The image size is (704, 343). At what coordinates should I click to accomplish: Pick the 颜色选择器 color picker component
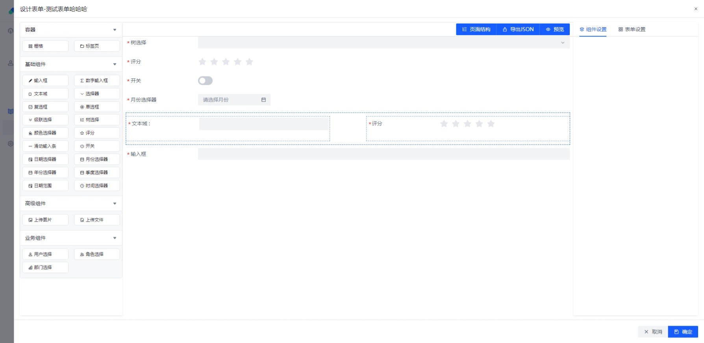[45, 133]
